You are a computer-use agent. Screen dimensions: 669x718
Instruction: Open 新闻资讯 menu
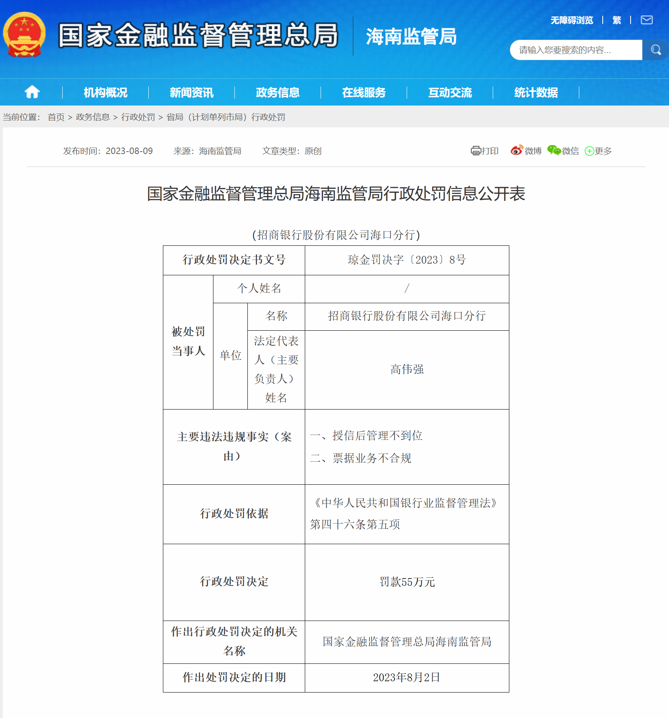pos(192,93)
